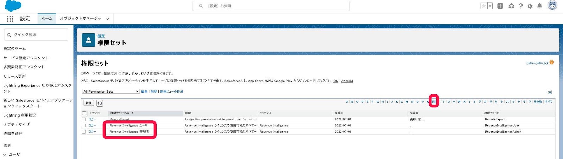Tick checkbox for Revenue Intelligence 管理者 row
The height and width of the screenshot is (159, 563).
tap(84, 132)
